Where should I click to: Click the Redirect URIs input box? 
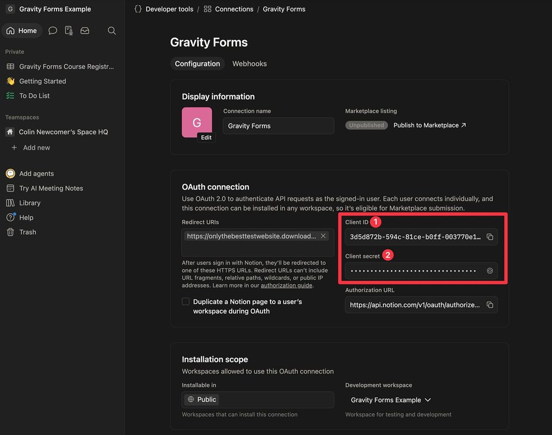coord(258,242)
